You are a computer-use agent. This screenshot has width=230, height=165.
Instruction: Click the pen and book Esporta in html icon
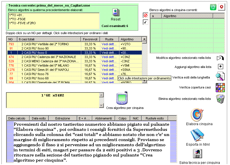tap(197, 135)
